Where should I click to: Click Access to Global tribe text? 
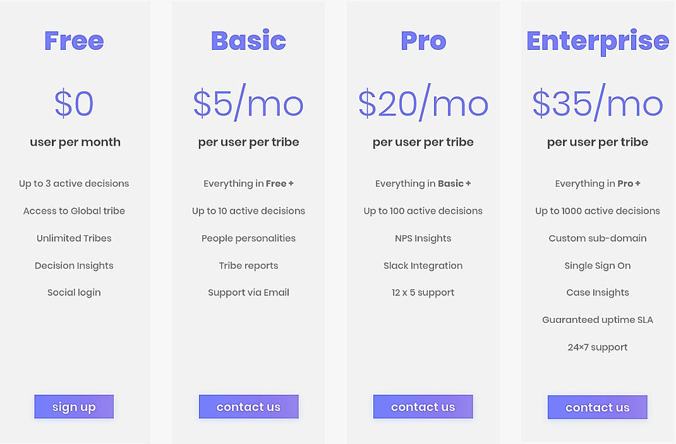pos(74,211)
